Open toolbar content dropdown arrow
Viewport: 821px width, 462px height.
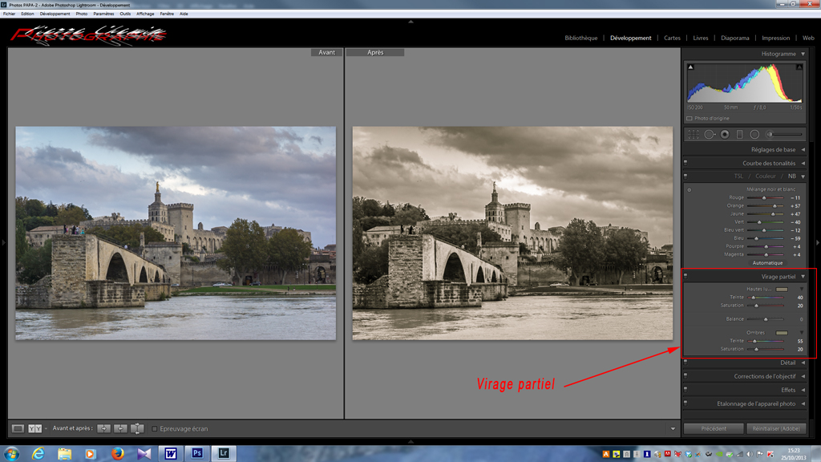(673, 429)
